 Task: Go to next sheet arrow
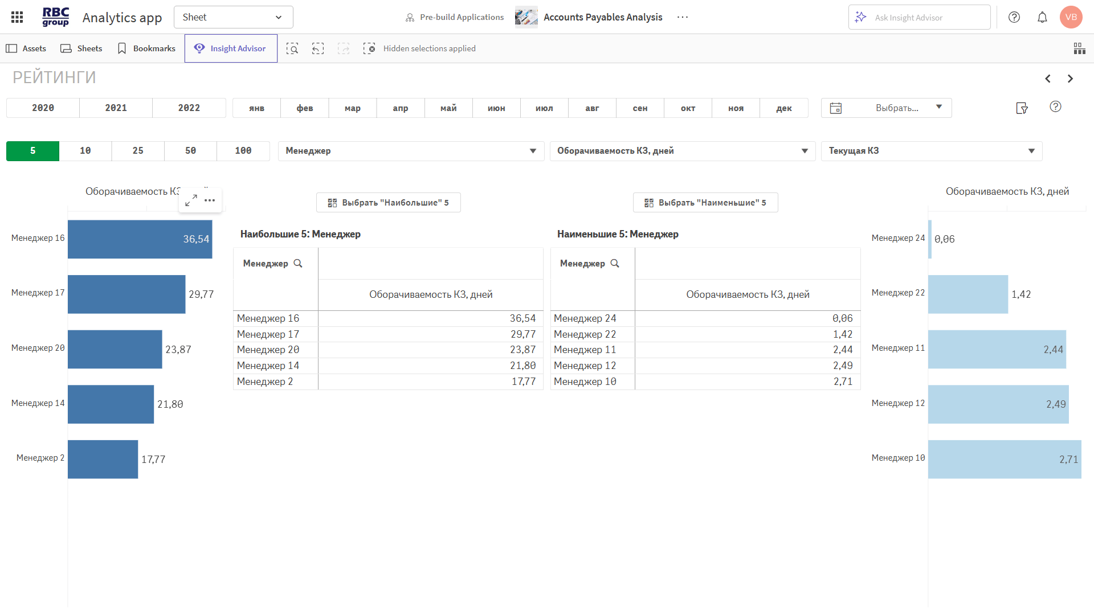pyautogui.click(x=1070, y=79)
